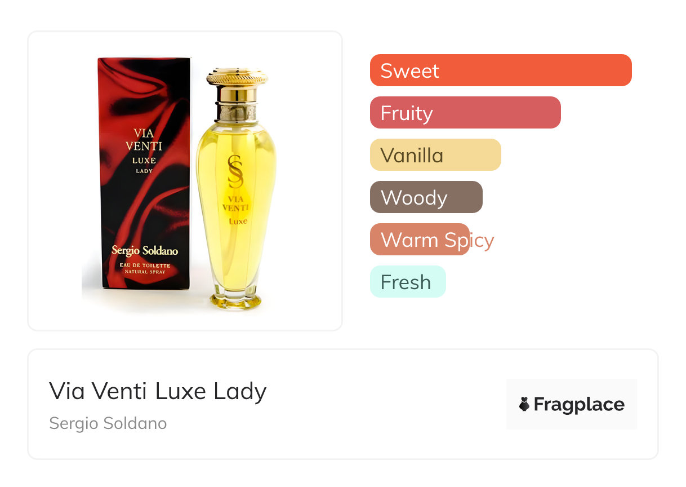Image resolution: width=686 pixels, height=487 pixels.
Task: Select the Woody accord bar
Action: pyautogui.click(x=426, y=197)
